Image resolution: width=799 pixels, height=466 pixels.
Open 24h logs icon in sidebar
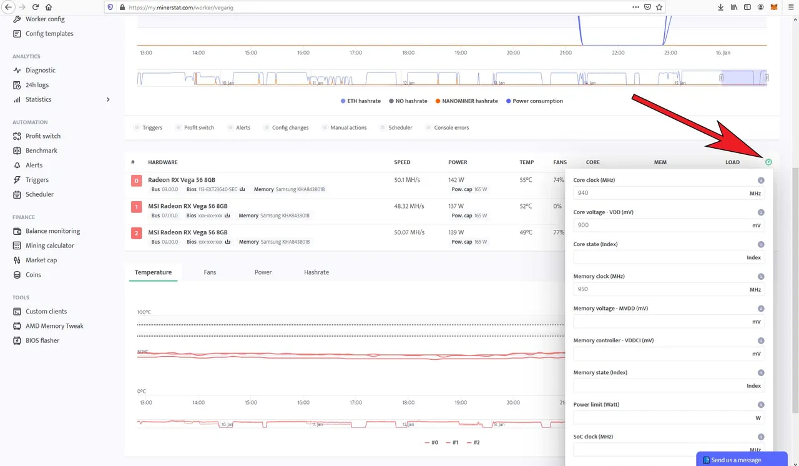click(17, 85)
